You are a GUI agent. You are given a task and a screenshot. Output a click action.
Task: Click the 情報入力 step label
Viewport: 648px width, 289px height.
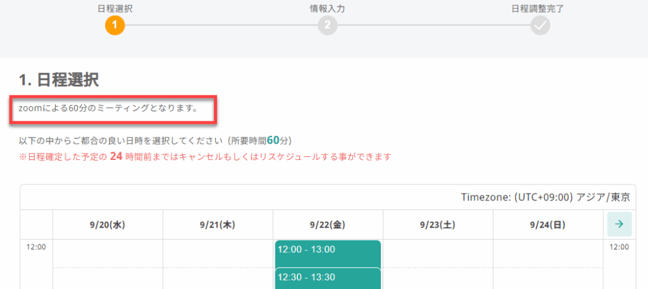pos(327,9)
